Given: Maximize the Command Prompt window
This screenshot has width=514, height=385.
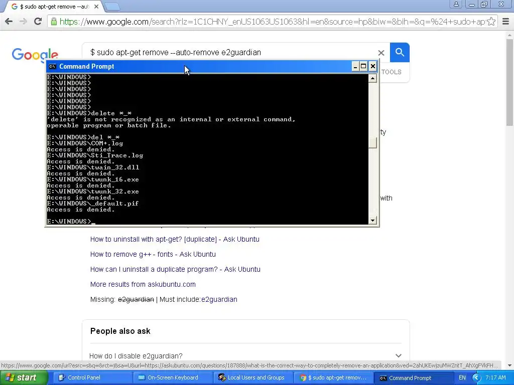Looking at the screenshot, I should [x=363, y=67].
